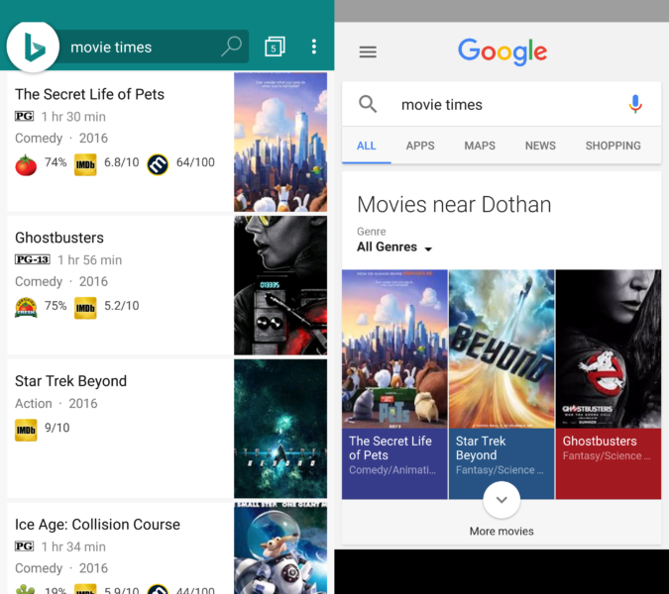The width and height of the screenshot is (669, 594).
Task: Tap the IMDb badge for Secret Life of Pets
Action: (85, 165)
